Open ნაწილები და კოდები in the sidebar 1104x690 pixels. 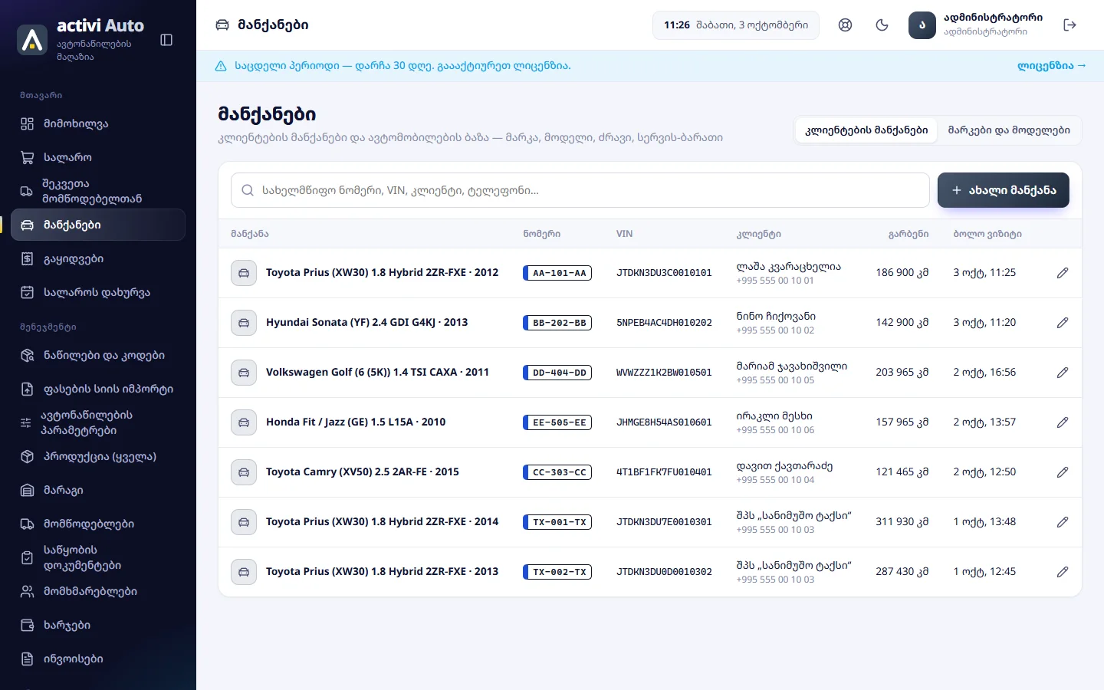tap(98, 355)
